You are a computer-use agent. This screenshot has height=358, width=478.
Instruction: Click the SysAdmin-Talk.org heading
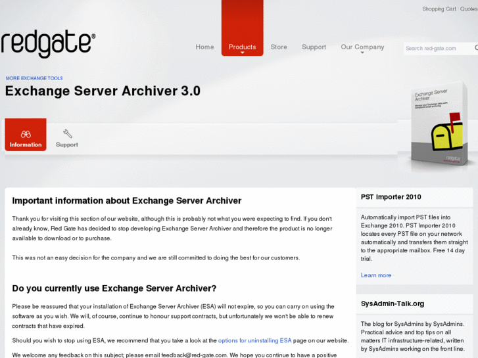click(x=393, y=303)
